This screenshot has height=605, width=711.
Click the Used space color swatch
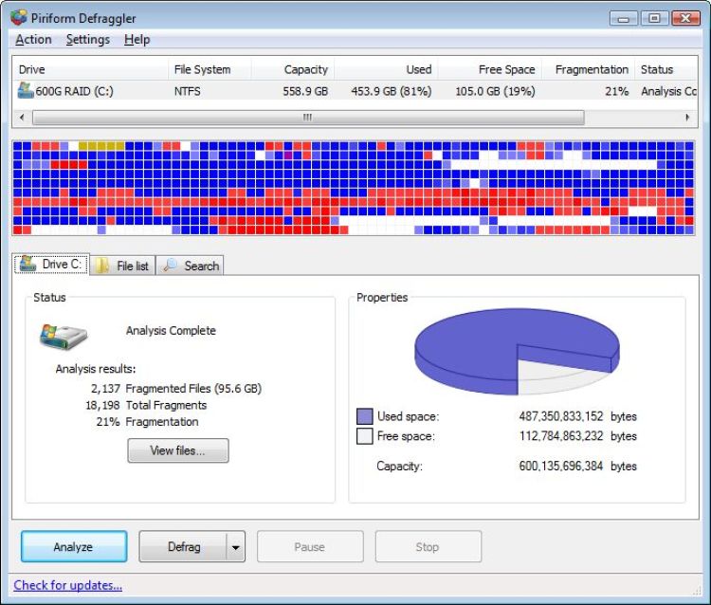[x=365, y=416]
